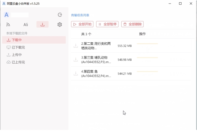Click download icon of 第三集 哺乳动物 row
The height and width of the screenshot is (131, 197).
click(x=76, y=60)
